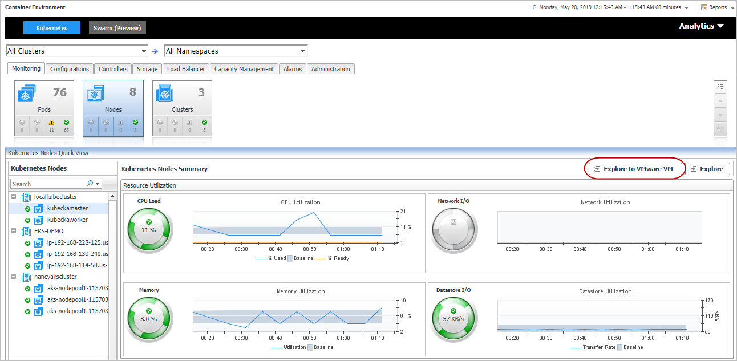Image resolution: width=737 pixels, height=361 pixels.
Task: Click the Swarm (Preview) button
Action: (x=118, y=28)
